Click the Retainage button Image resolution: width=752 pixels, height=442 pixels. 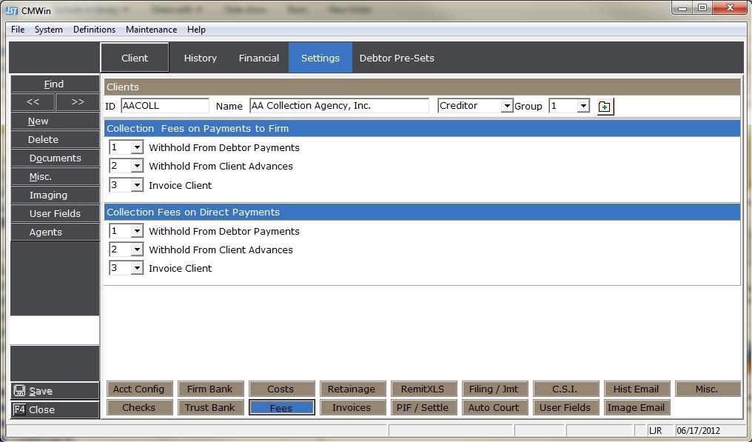[352, 389]
